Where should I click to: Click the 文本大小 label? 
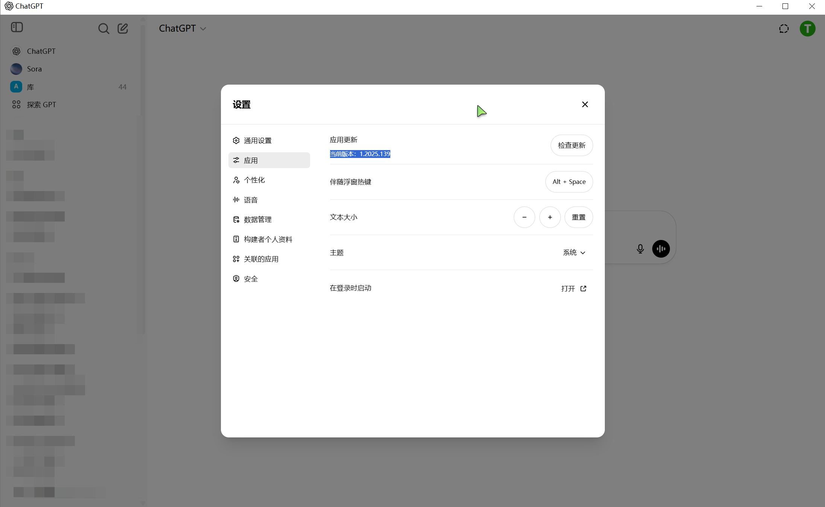pos(343,217)
